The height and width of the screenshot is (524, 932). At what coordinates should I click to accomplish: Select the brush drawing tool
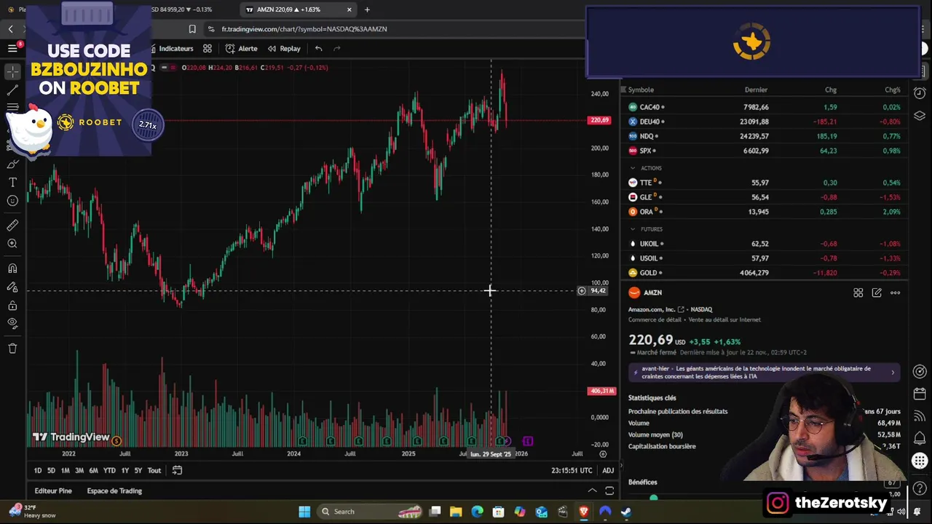(x=12, y=164)
